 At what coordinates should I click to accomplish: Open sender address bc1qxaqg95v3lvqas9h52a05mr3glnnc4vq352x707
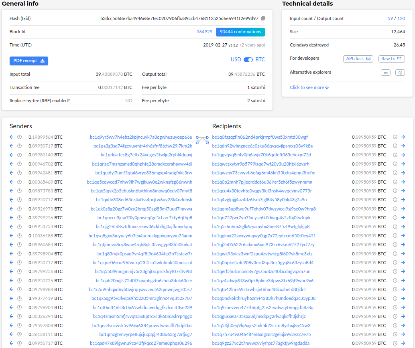pos(142,298)
